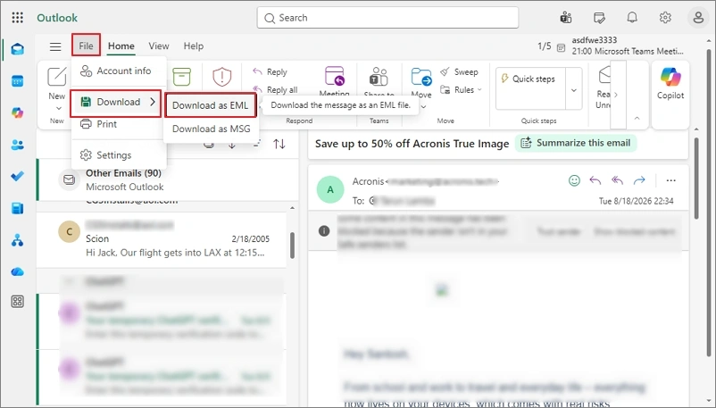Open the Scion email from 2/18/2005
716x408 pixels.
pyautogui.click(x=162, y=239)
